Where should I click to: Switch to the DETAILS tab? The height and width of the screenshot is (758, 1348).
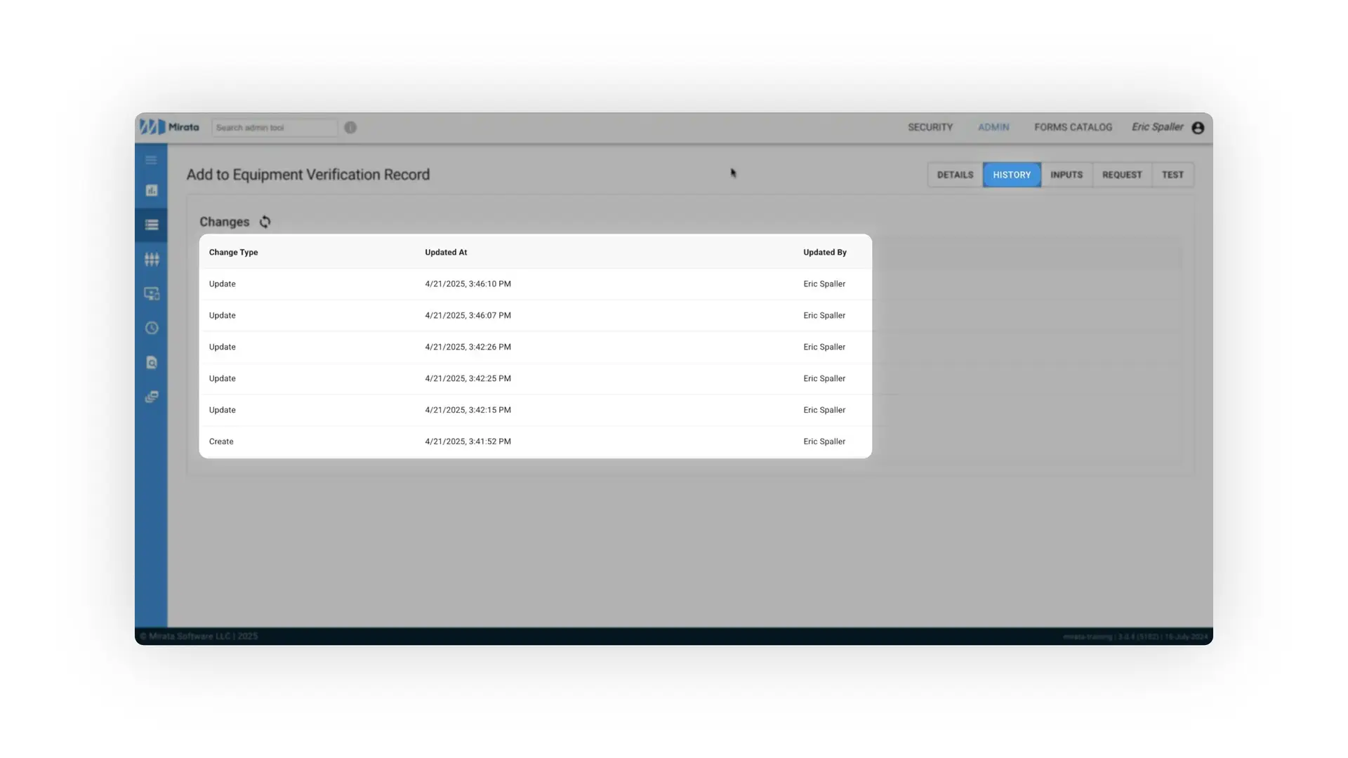pyautogui.click(x=954, y=175)
